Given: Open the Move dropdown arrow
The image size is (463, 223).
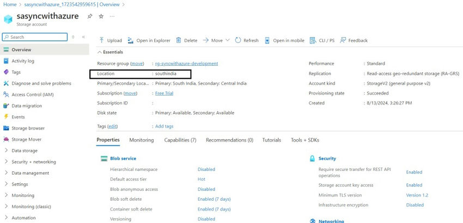Looking at the screenshot, I should pos(227,40).
